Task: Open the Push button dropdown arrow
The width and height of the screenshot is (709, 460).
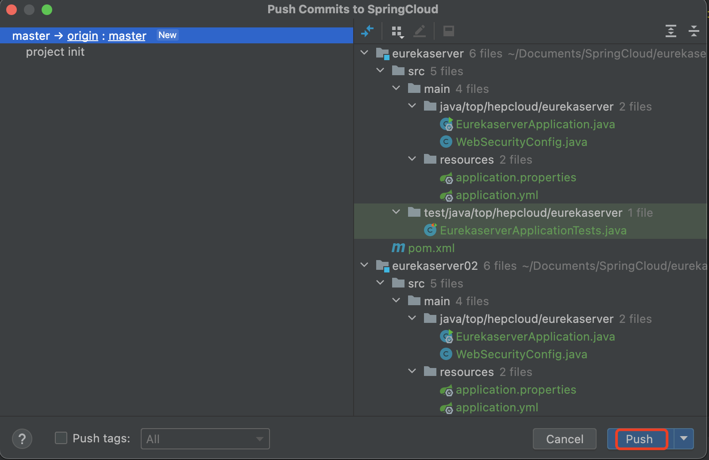Action: tap(684, 439)
